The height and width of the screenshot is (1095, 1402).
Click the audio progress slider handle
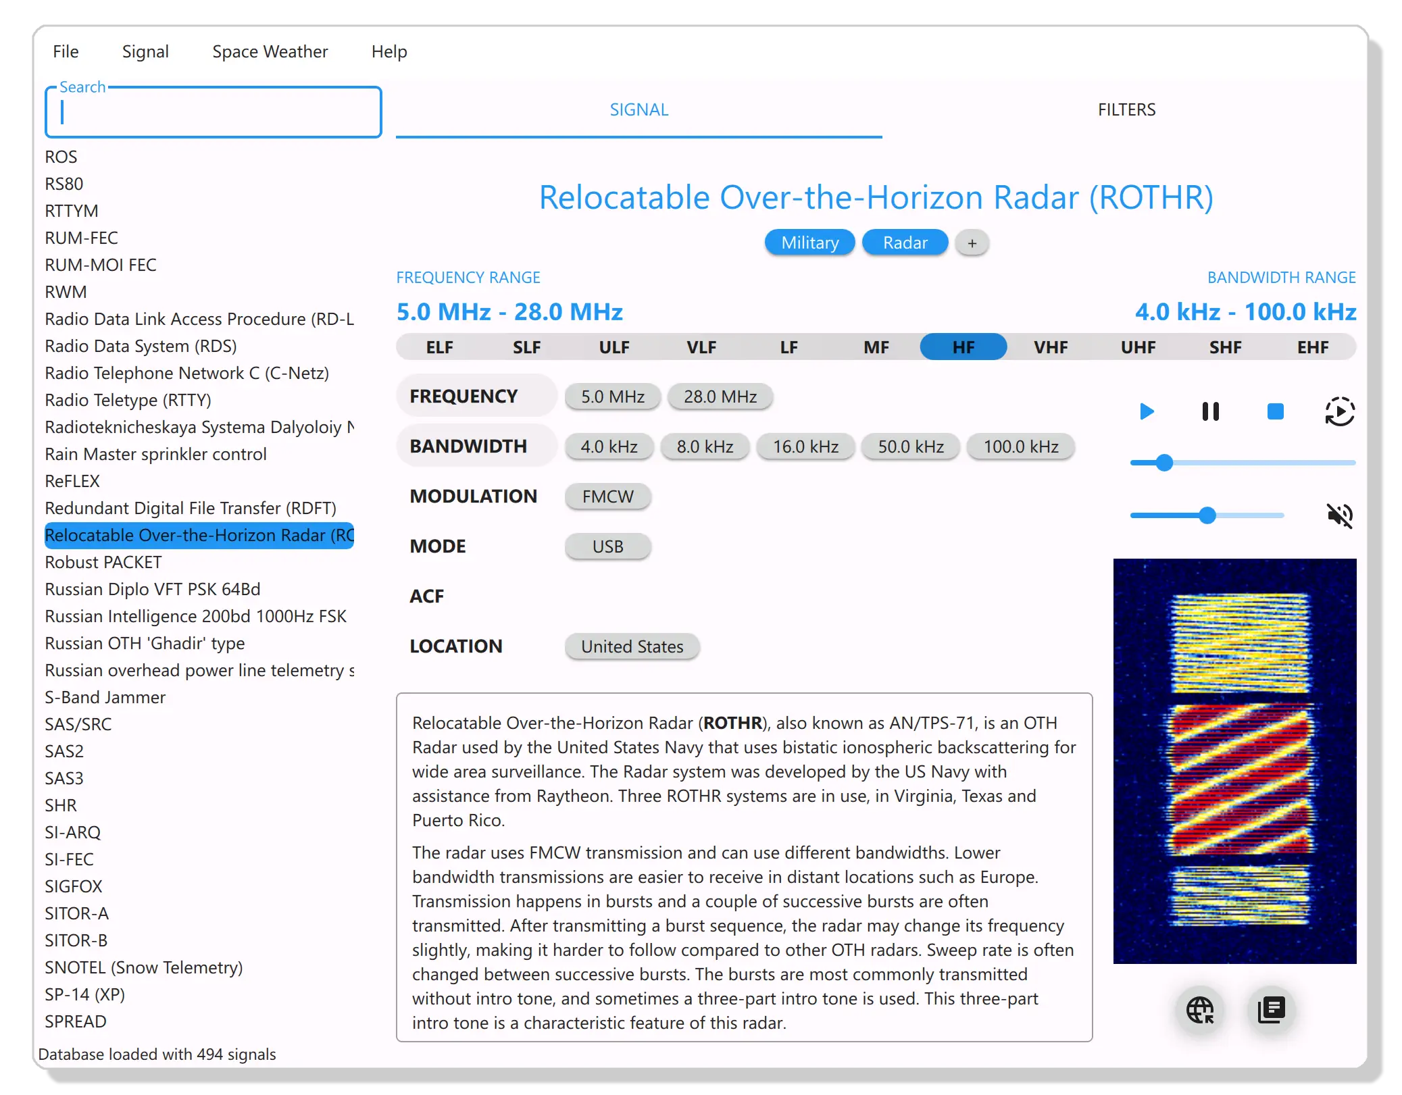pyautogui.click(x=1163, y=463)
